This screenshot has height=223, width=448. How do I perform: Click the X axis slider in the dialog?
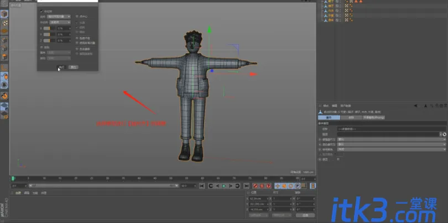coord(49,28)
